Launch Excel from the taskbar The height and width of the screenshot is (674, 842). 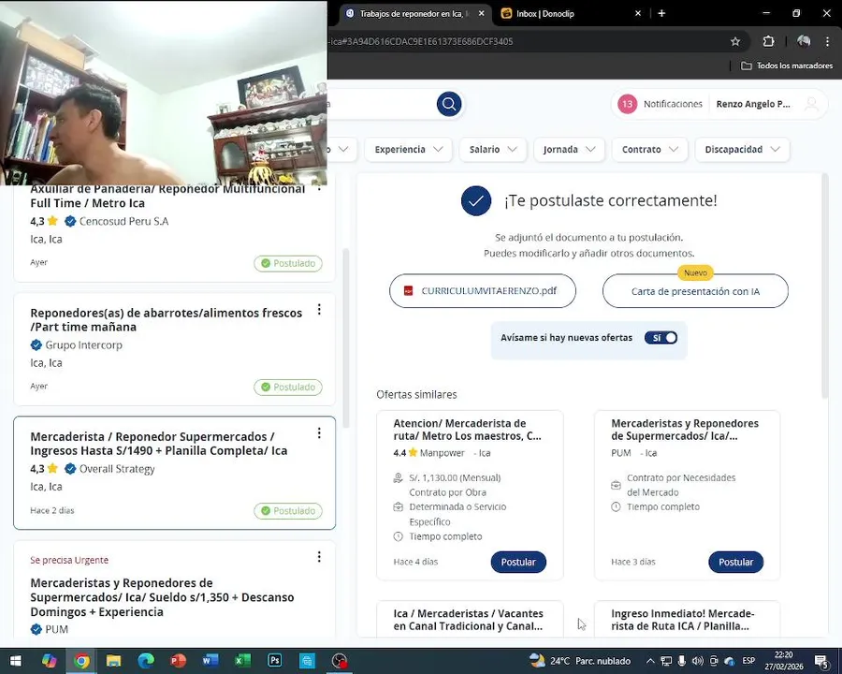coord(242,661)
